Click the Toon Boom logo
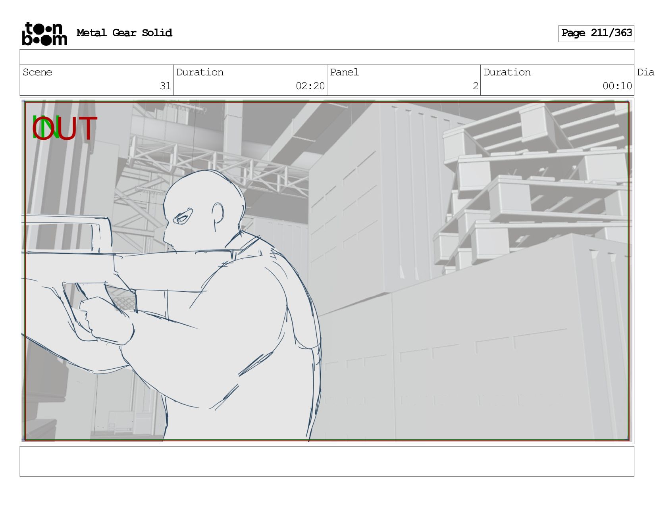655x506 pixels. 44,34
